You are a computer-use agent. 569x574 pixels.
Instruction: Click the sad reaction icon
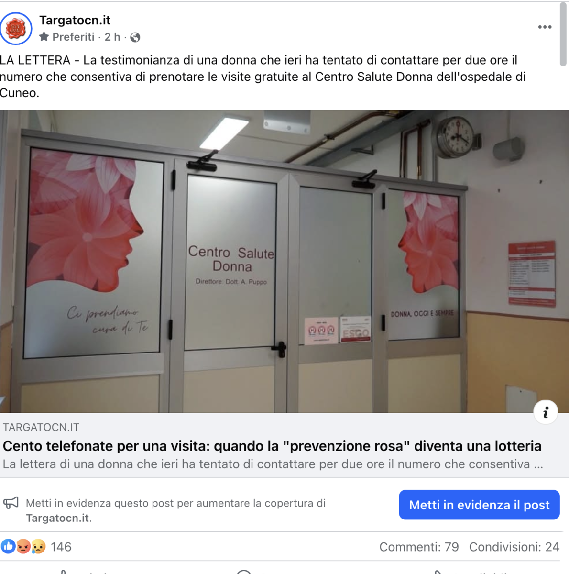click(x=38, y=546)
